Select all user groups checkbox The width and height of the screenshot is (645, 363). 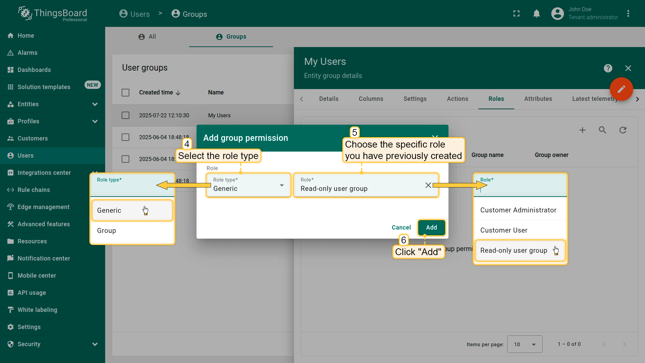coord(125,92)
